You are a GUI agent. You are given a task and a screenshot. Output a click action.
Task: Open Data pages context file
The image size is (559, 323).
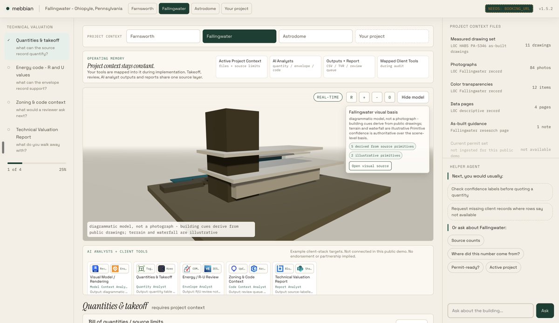pyautogui.click(x=501, y=107)
